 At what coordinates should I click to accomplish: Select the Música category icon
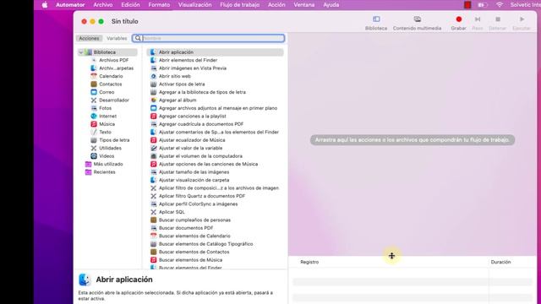tap(94, 124)
